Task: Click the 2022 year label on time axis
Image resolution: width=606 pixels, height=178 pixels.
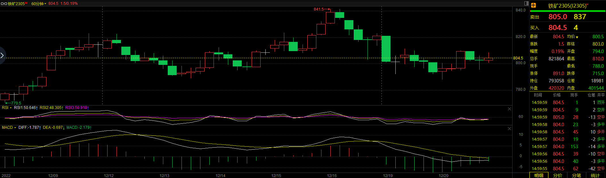Action: pos(6,175)
